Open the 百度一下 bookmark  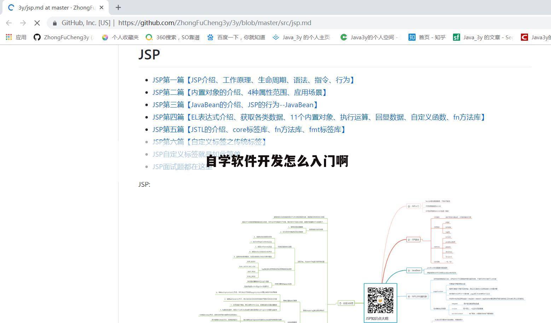coord(236,37)
